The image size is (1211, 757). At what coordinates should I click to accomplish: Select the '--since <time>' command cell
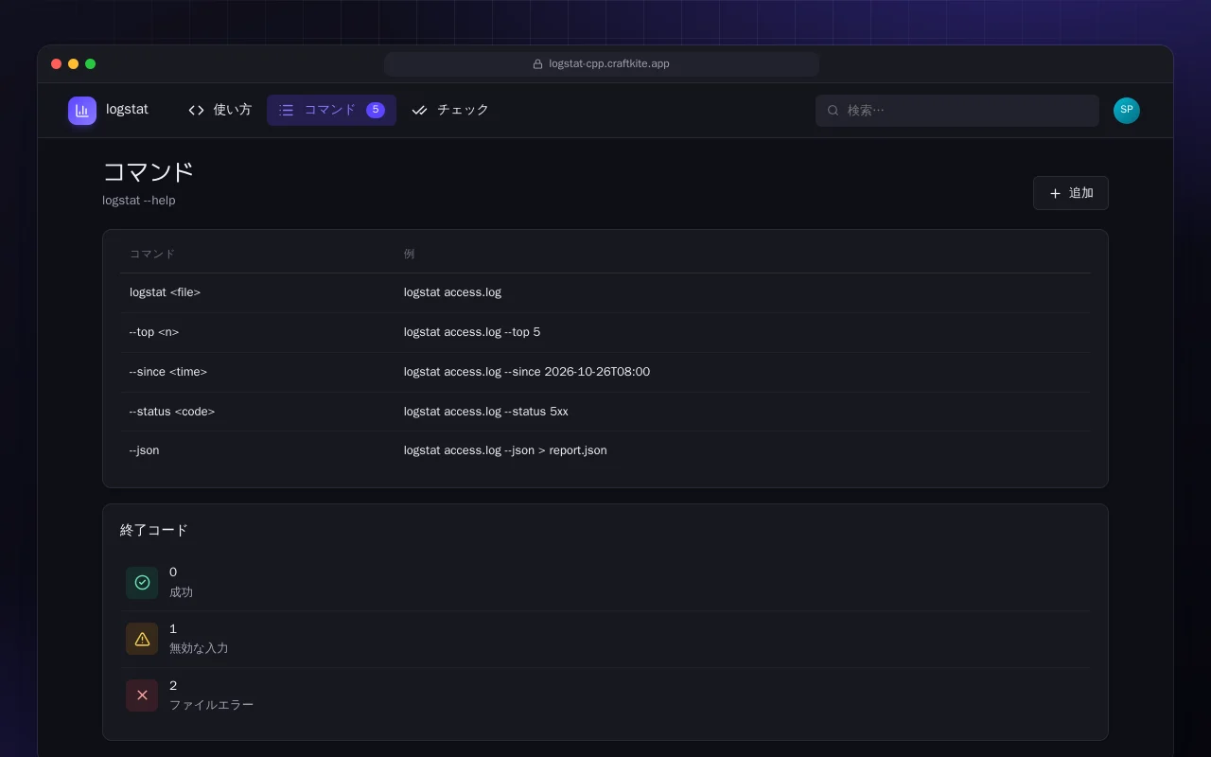[168, 372]
